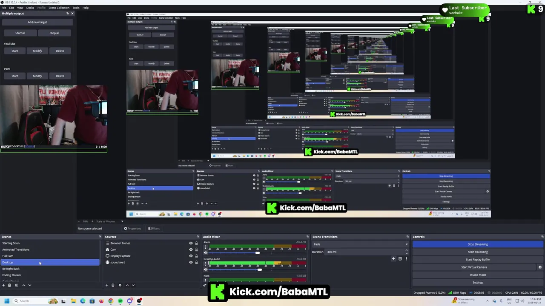Add a new scene with the plus icon
This screenshot has height=306, width=545.
[x=3, y=285]
